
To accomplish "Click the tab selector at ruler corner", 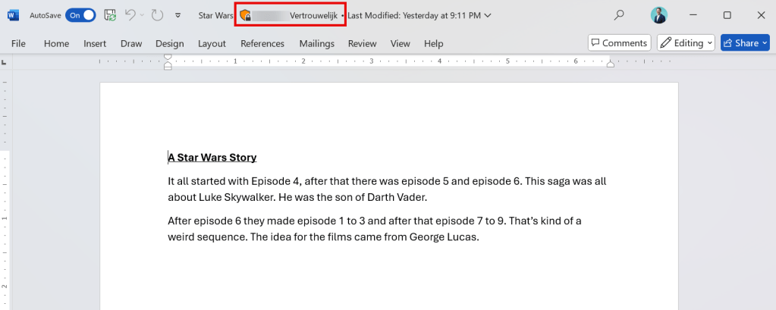I will (5, 62).
